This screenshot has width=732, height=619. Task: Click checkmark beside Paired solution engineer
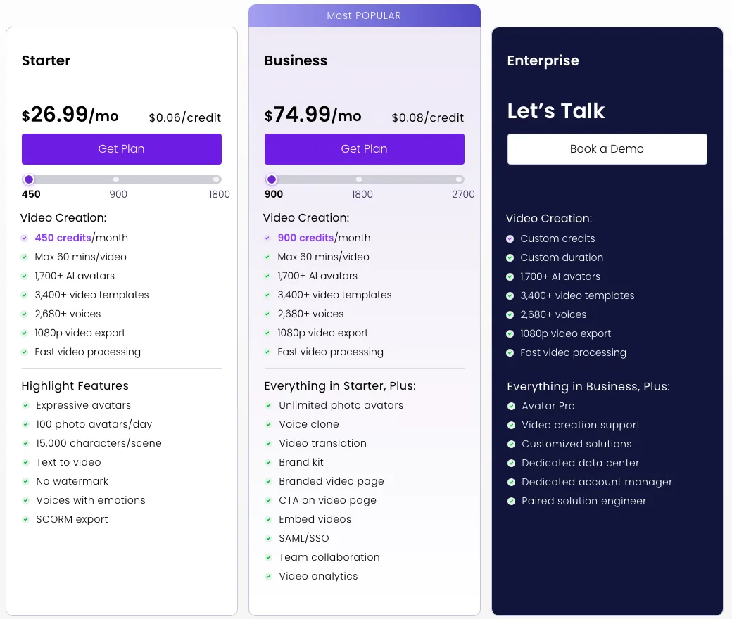511,501
